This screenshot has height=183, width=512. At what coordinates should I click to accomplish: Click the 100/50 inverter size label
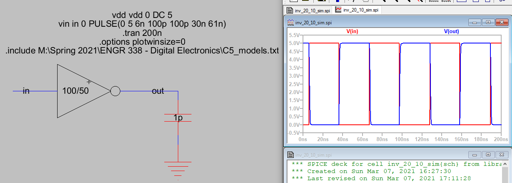pyautogui.click(x=76, y=91)
